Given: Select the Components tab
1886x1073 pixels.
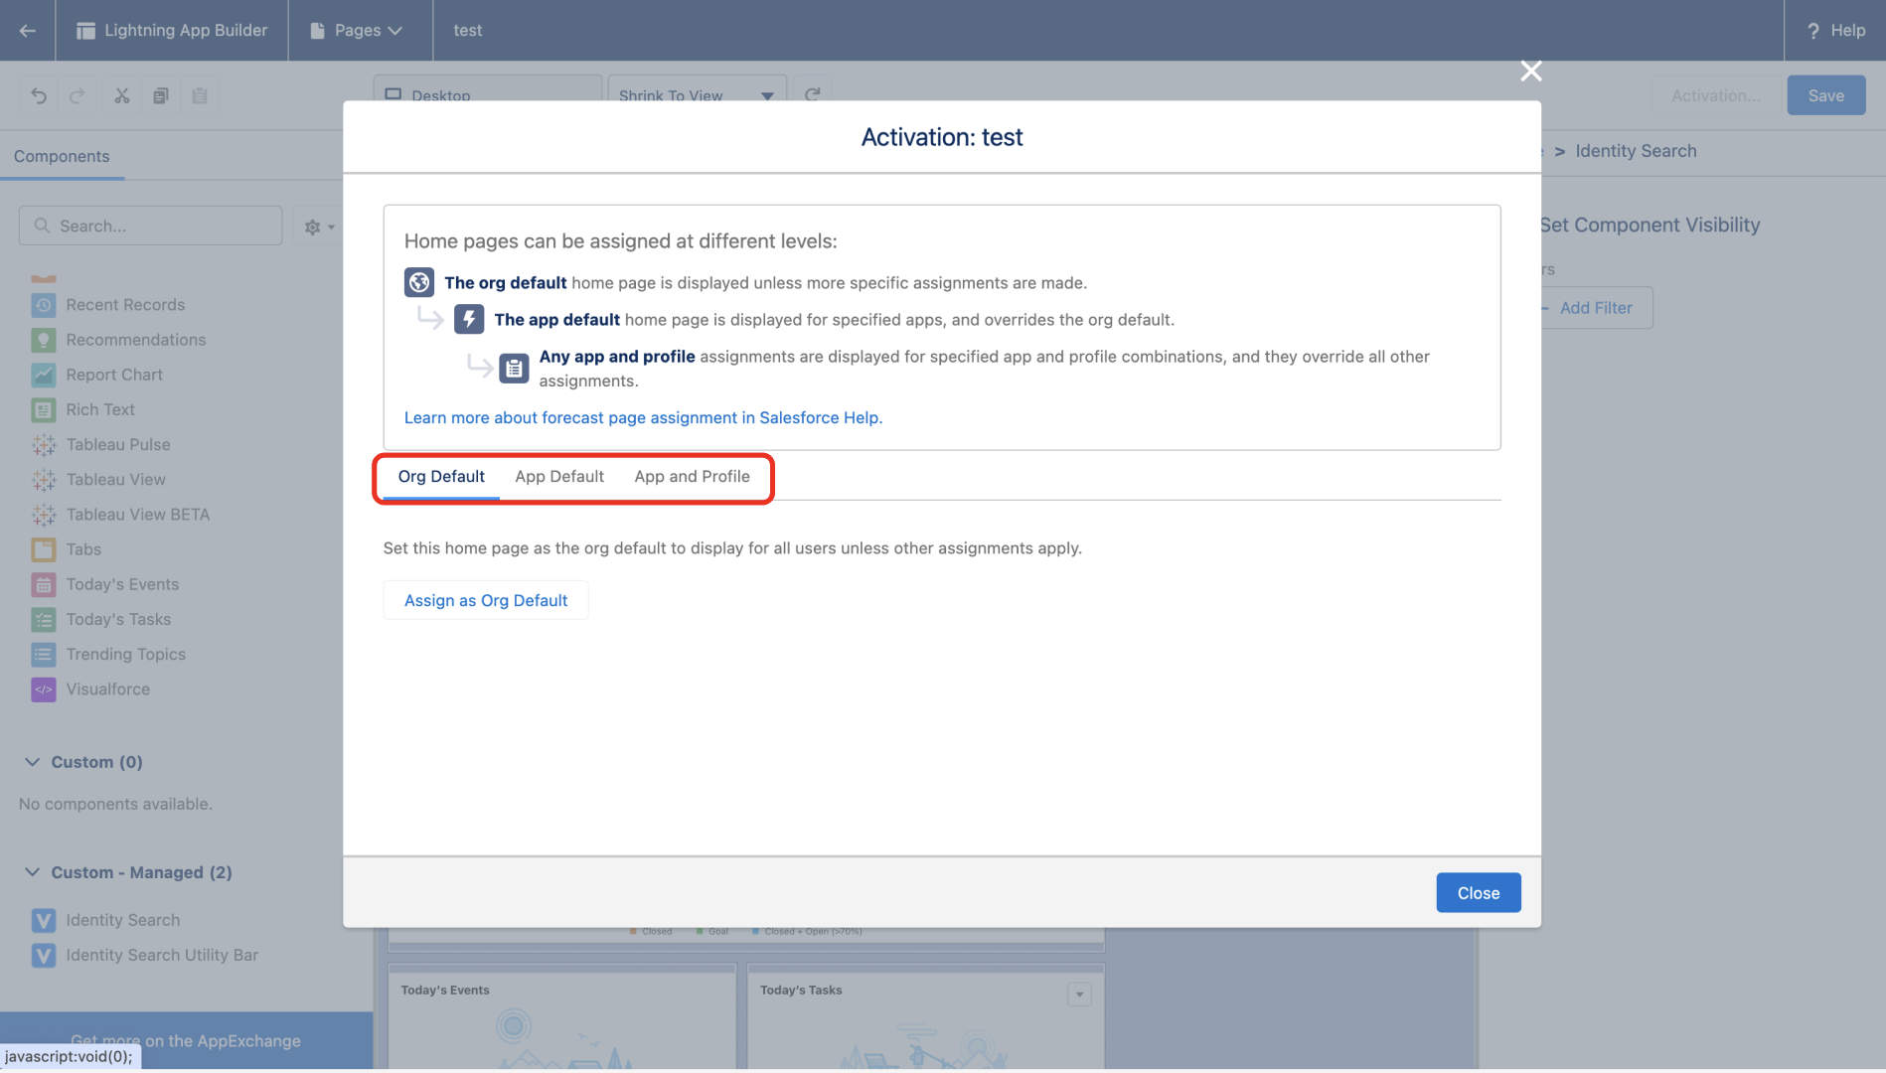Looking at the screenshot, I should point(62,156).
